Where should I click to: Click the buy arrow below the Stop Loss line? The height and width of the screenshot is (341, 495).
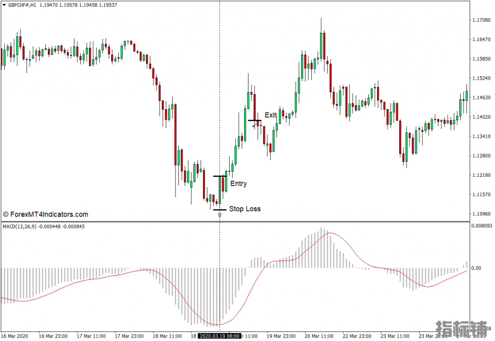tap(220, 215)
